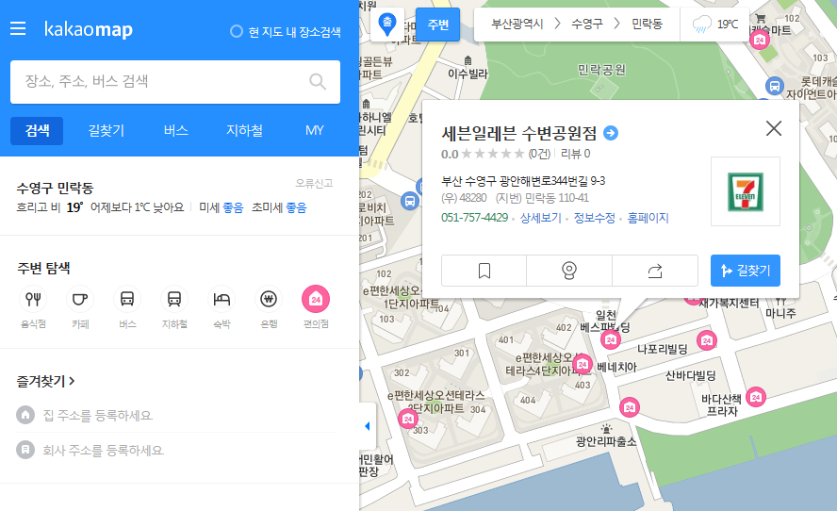Open 부산광역시 region dropdown

pyautogui.click(x=517, y=24)
